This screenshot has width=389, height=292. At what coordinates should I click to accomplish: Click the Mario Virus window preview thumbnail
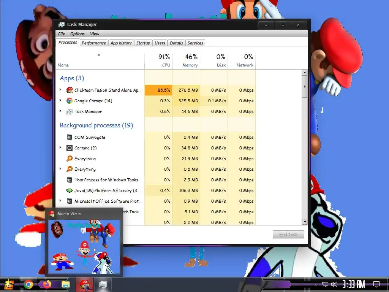[x=84, y=246]
